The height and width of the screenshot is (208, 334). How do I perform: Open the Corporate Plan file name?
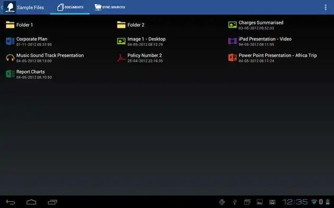[32, 39]
